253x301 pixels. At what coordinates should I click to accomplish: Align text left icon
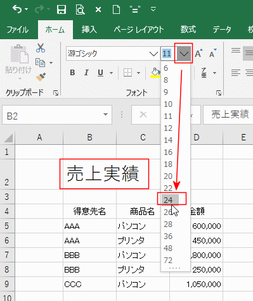point(236,73)
